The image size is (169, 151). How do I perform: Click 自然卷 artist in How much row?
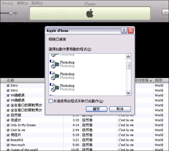[87, 145]
